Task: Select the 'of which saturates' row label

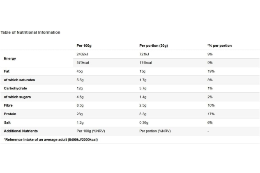Action: click(x=19, y=80)
